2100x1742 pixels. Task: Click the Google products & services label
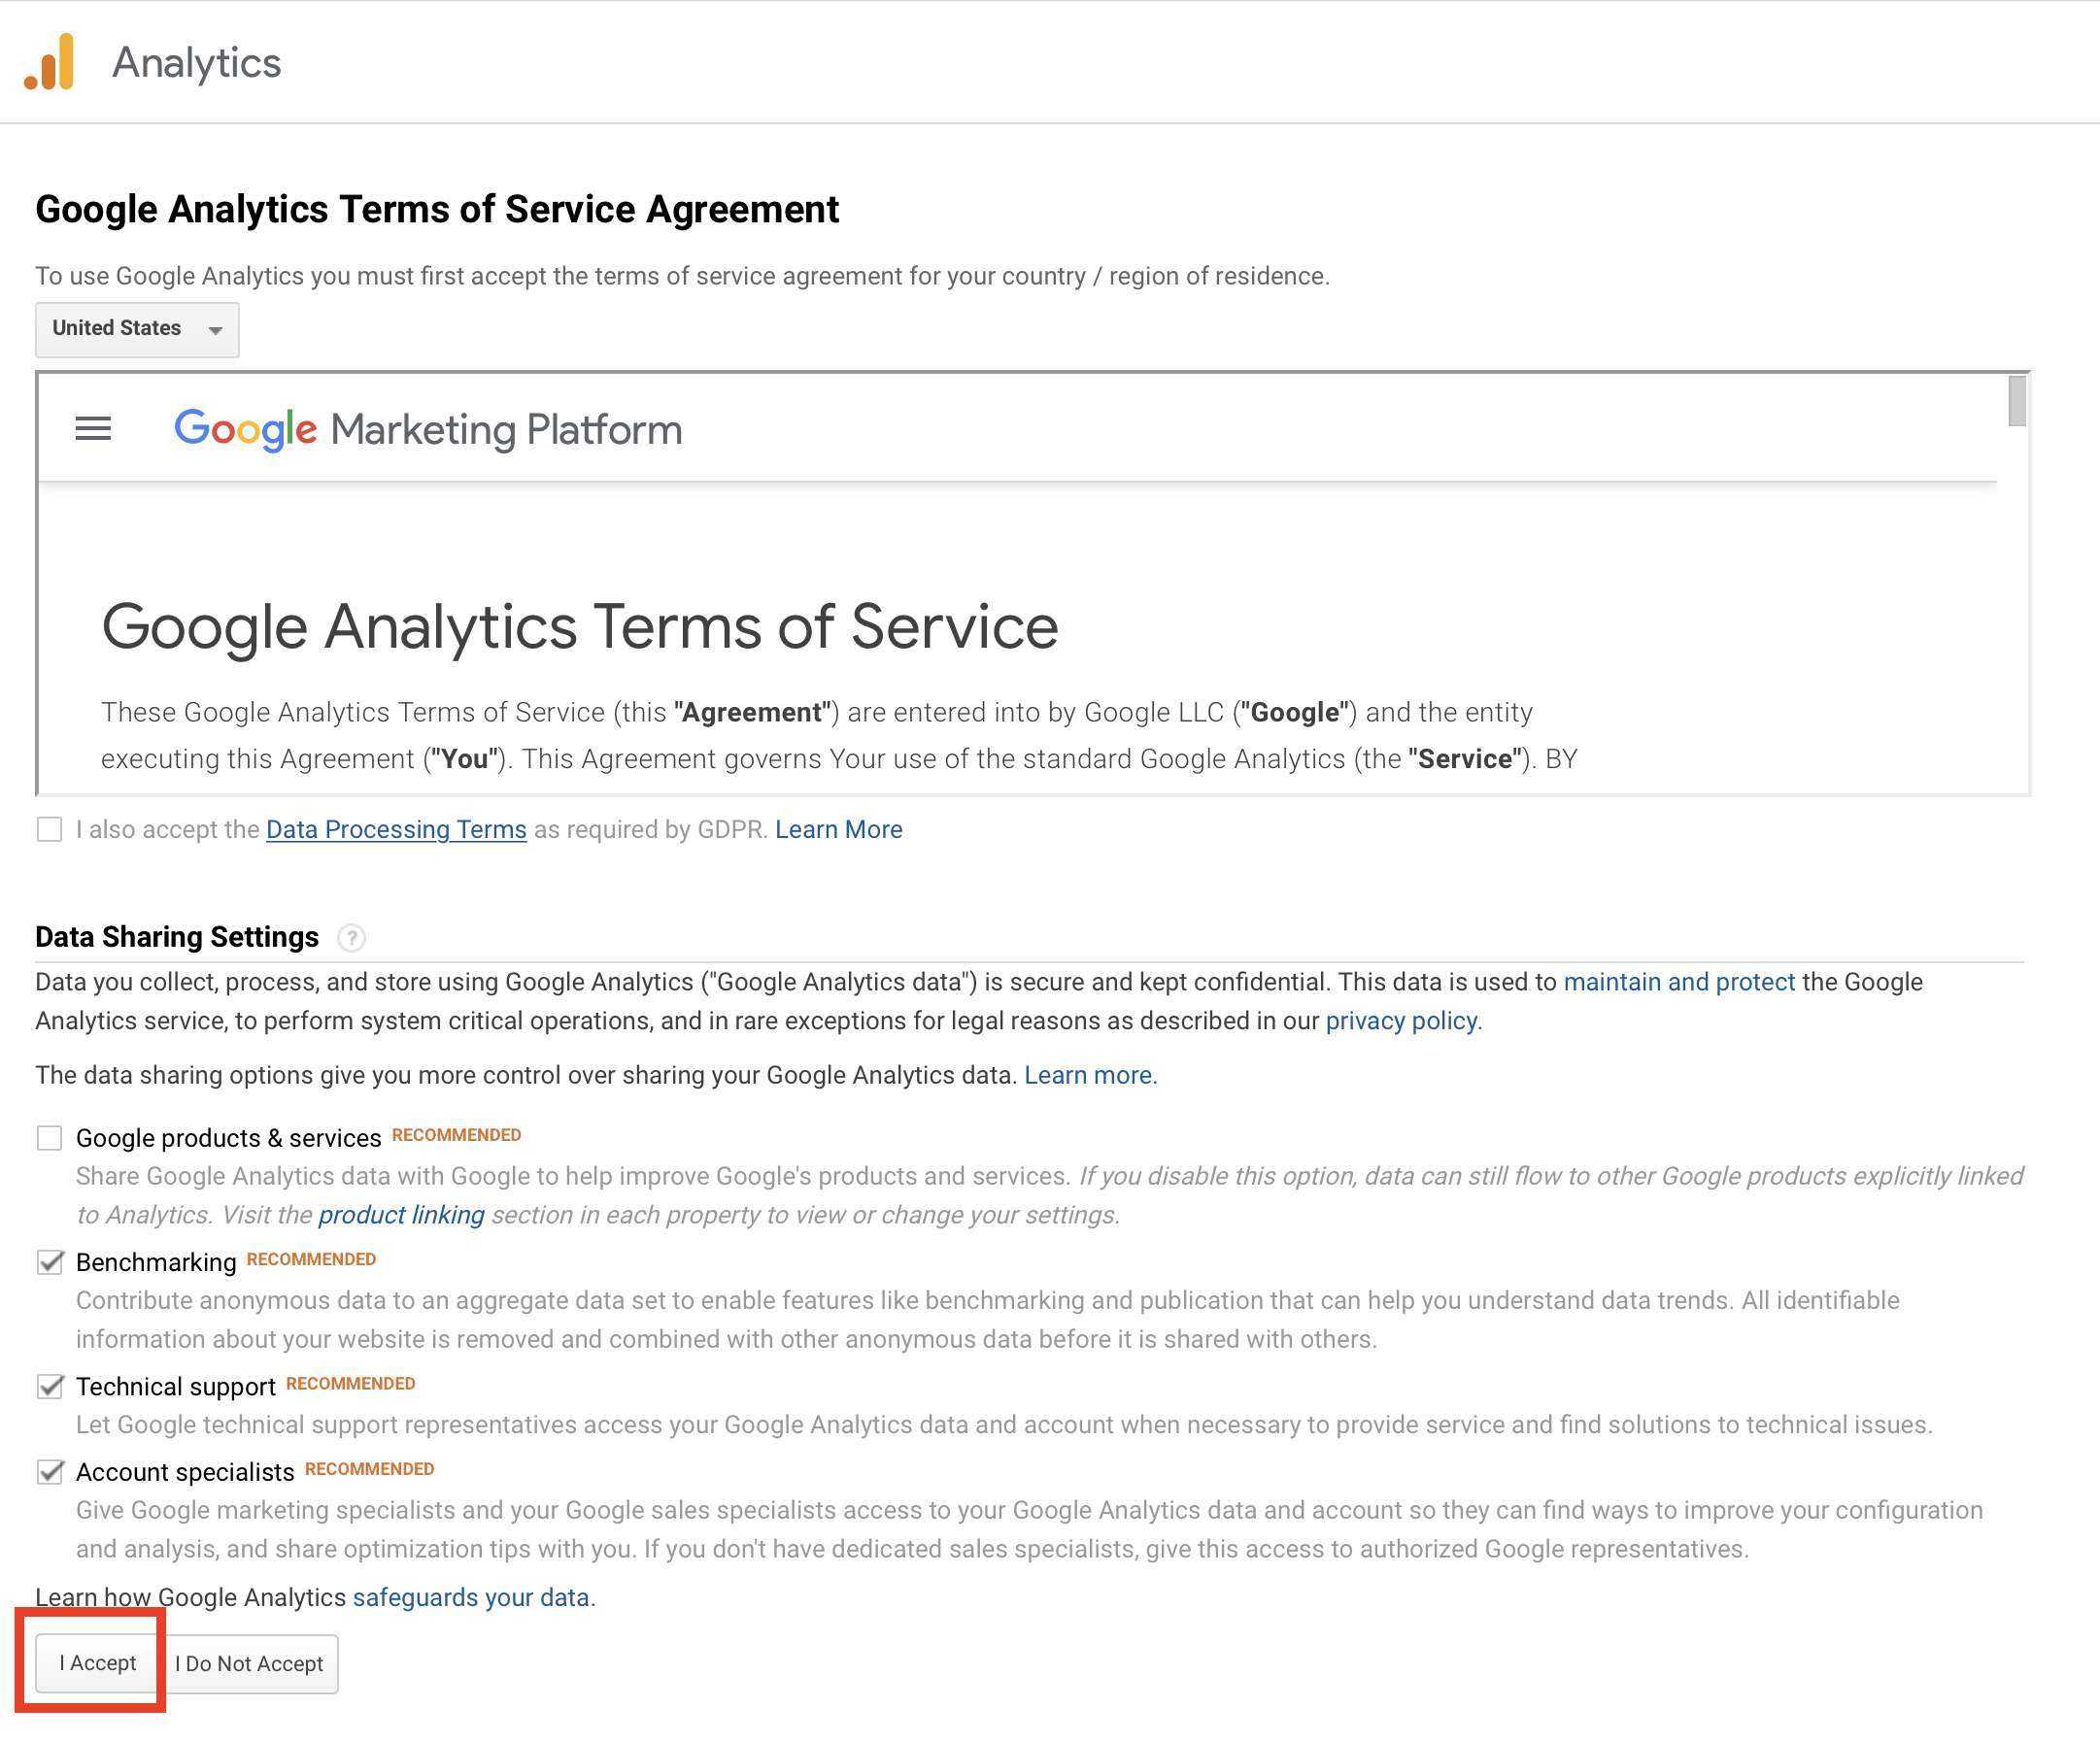click(228, 1138)
